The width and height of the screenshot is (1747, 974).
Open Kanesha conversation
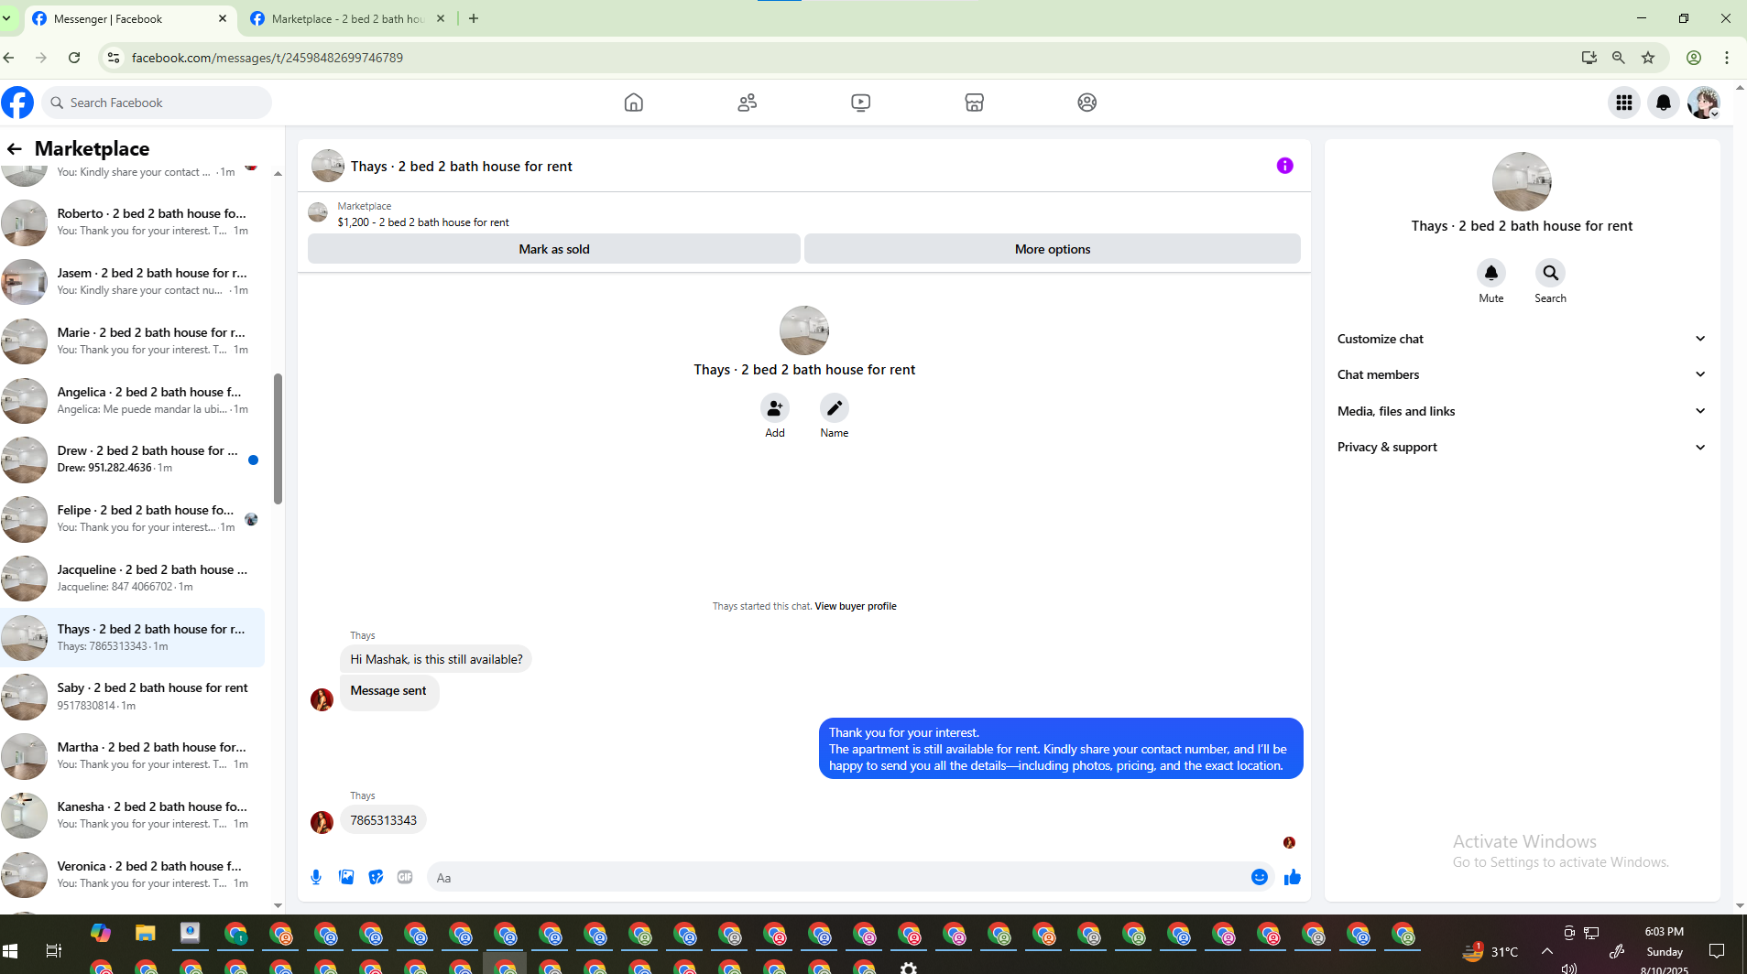[133, 815]
